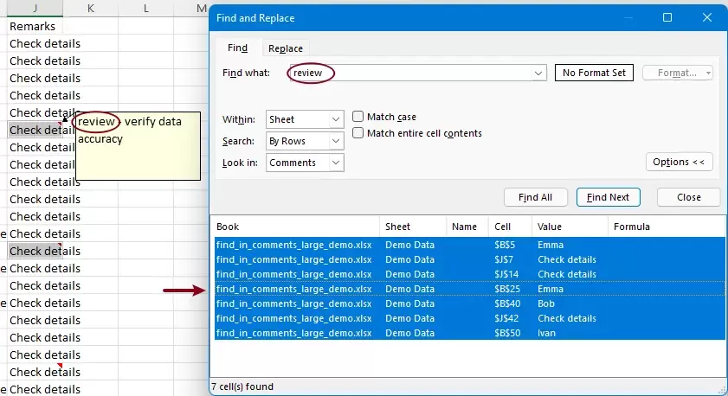Viewport: 728px width, 396px height.
Task: Select column J header in spreadsheet
Action: pos(35,9)
